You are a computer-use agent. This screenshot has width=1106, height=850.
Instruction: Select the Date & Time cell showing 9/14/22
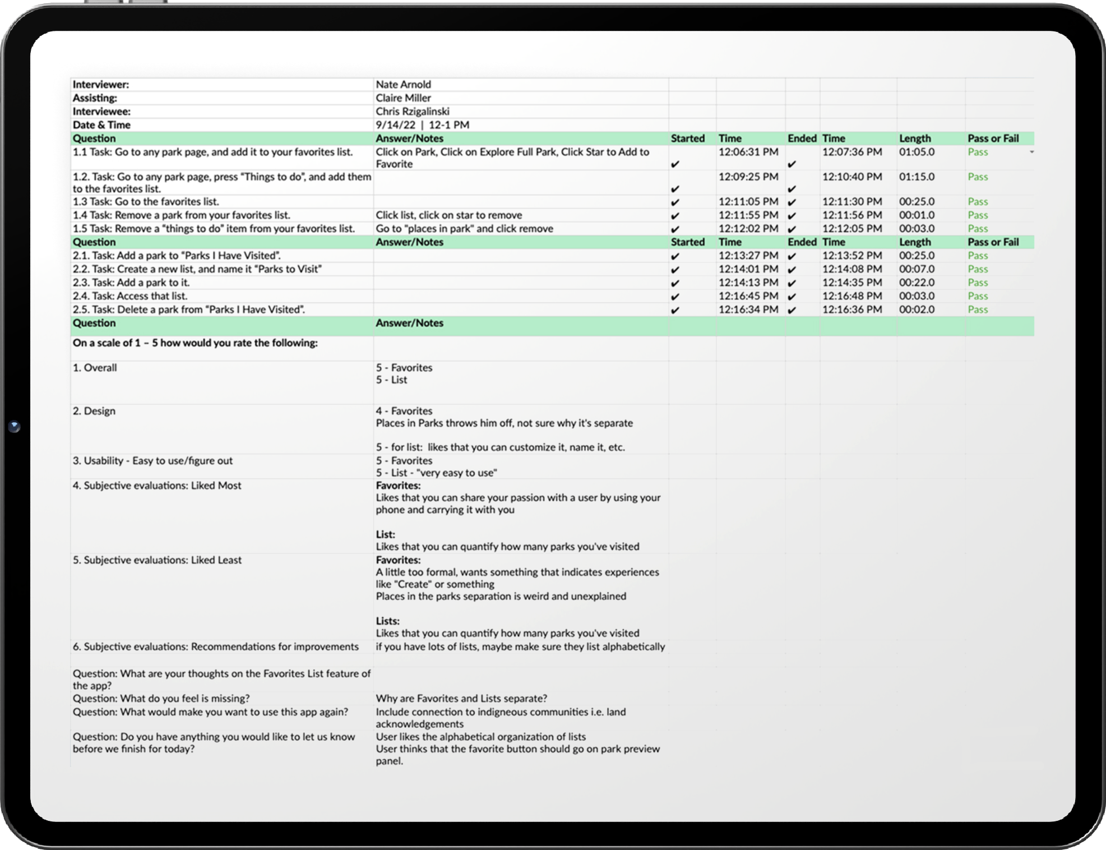pos(423,124)
